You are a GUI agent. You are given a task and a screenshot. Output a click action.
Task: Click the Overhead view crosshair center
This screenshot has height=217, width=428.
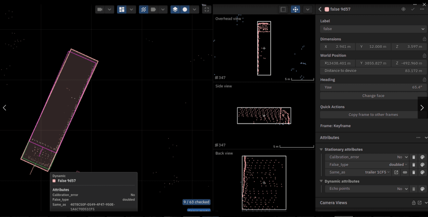click(264, 48)
